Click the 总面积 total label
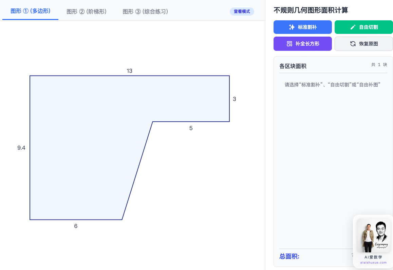 [x=289, y=256]
